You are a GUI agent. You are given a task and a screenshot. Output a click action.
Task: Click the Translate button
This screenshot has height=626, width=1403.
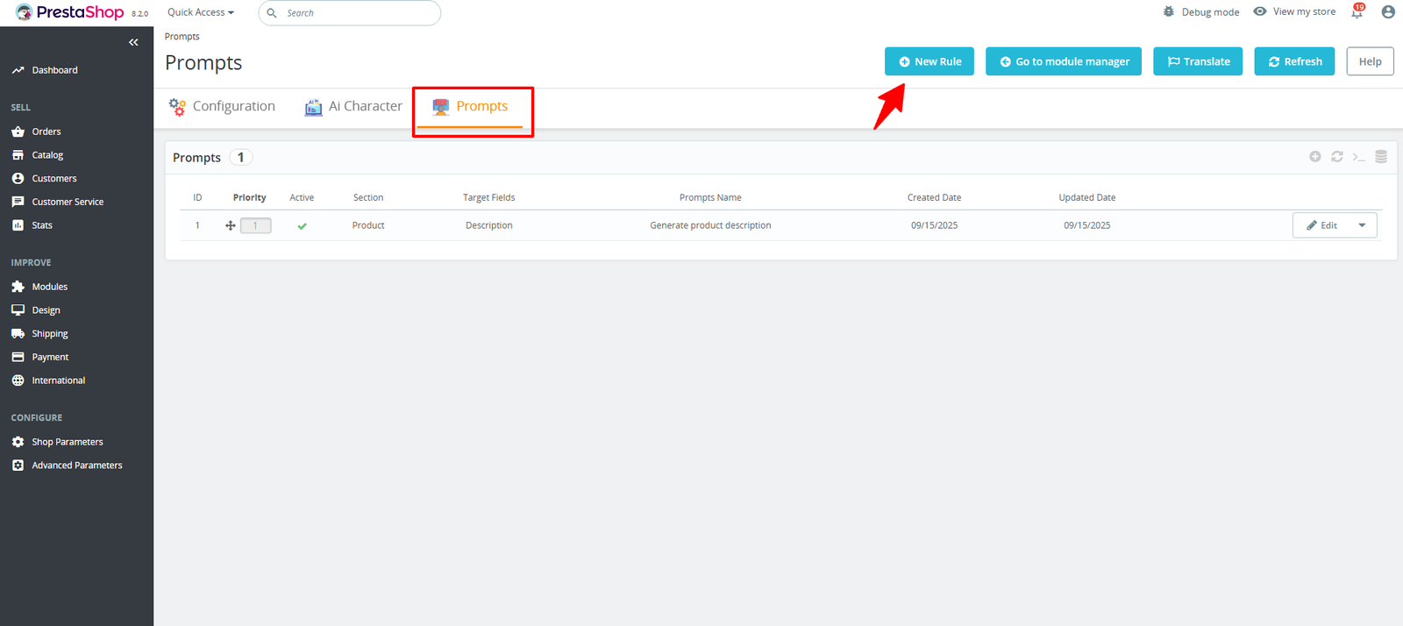tap(1198, 61)
